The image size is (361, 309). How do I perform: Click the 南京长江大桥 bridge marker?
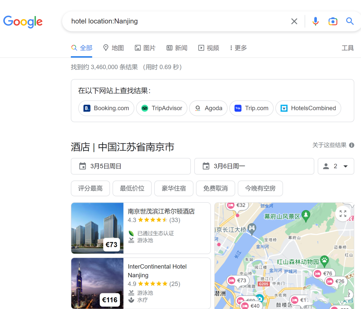pyautogui.click(x=252, y=229)
